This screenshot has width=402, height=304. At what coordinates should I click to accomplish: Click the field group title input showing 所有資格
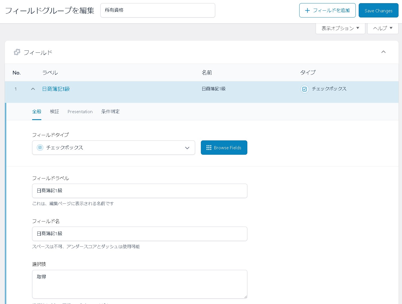(x=158, y=10)
